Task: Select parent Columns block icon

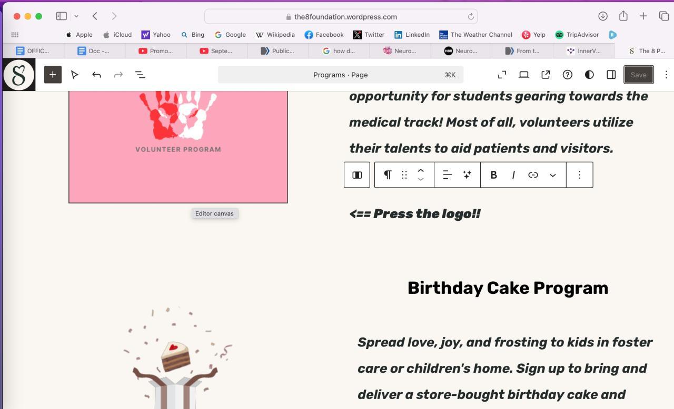Action: coord(357,175)
